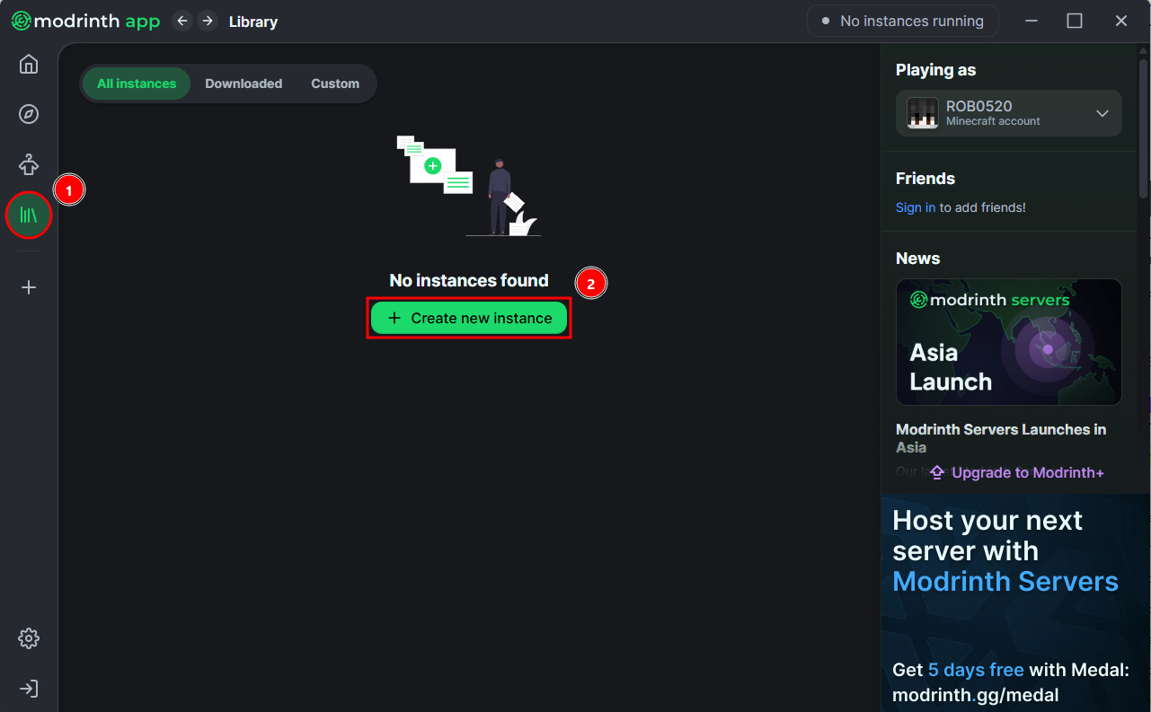Viewport: 1151px width, 712px height.
Task: Close the Modrinth app window
Action: coord(1121,21)
